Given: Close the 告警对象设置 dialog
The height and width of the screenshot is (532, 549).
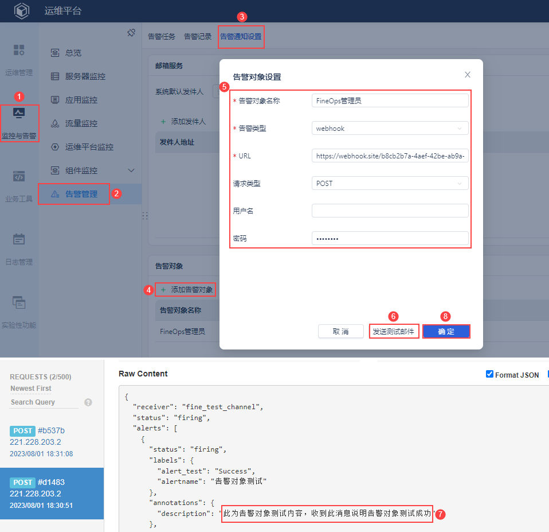Looking at the screenshot, I should (x=468, y=75).
